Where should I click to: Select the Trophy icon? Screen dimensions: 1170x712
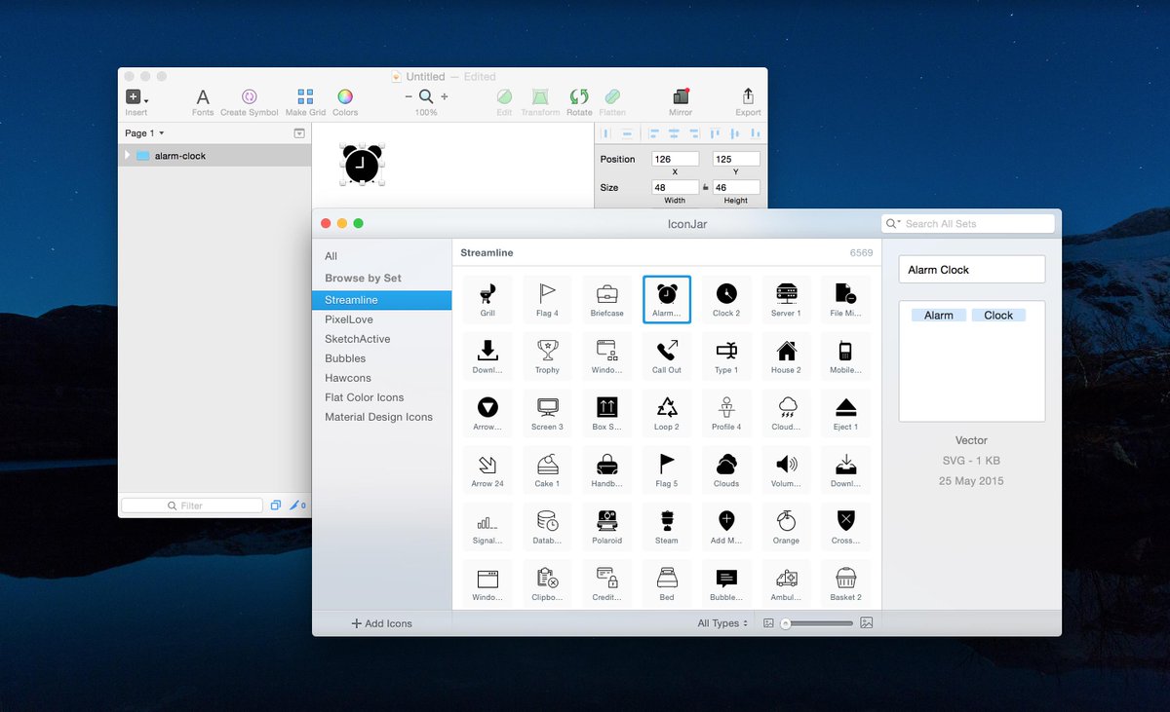coord(547,356)
